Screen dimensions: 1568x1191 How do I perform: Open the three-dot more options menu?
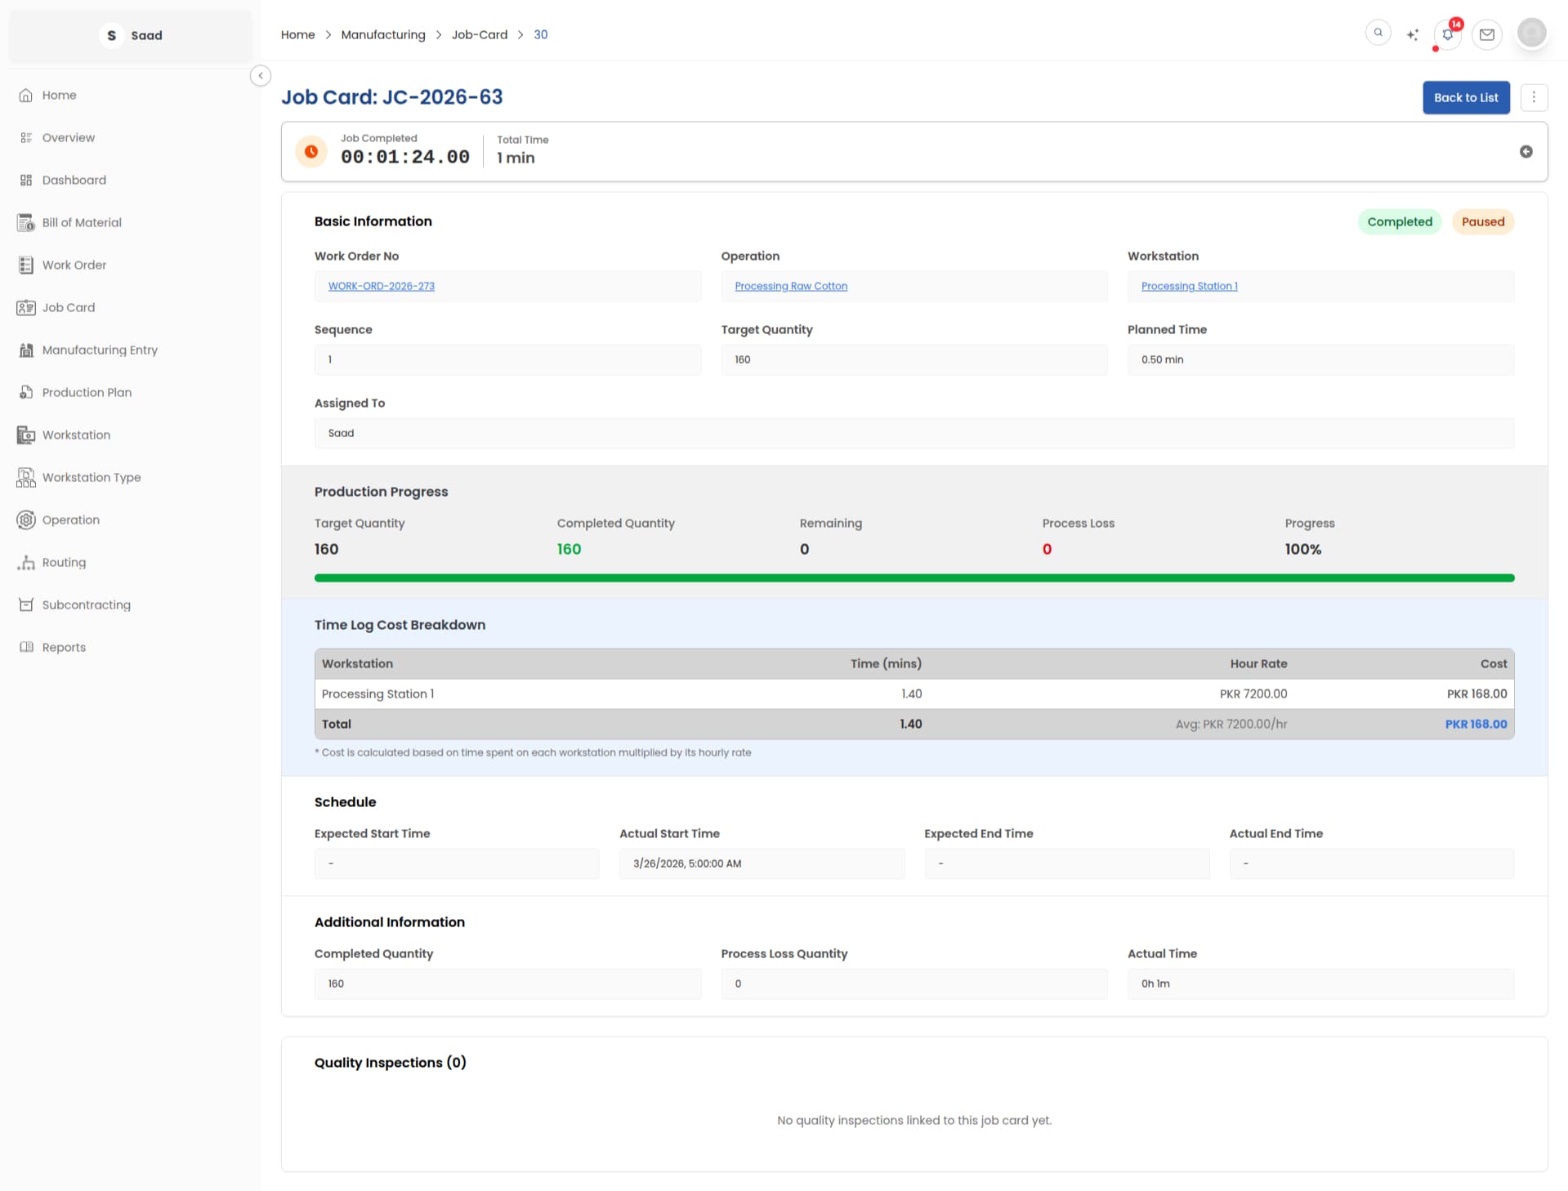(1534, 97)
